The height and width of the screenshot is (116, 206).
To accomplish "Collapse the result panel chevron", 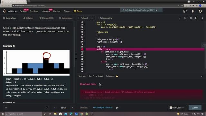I will click(202, 76).
